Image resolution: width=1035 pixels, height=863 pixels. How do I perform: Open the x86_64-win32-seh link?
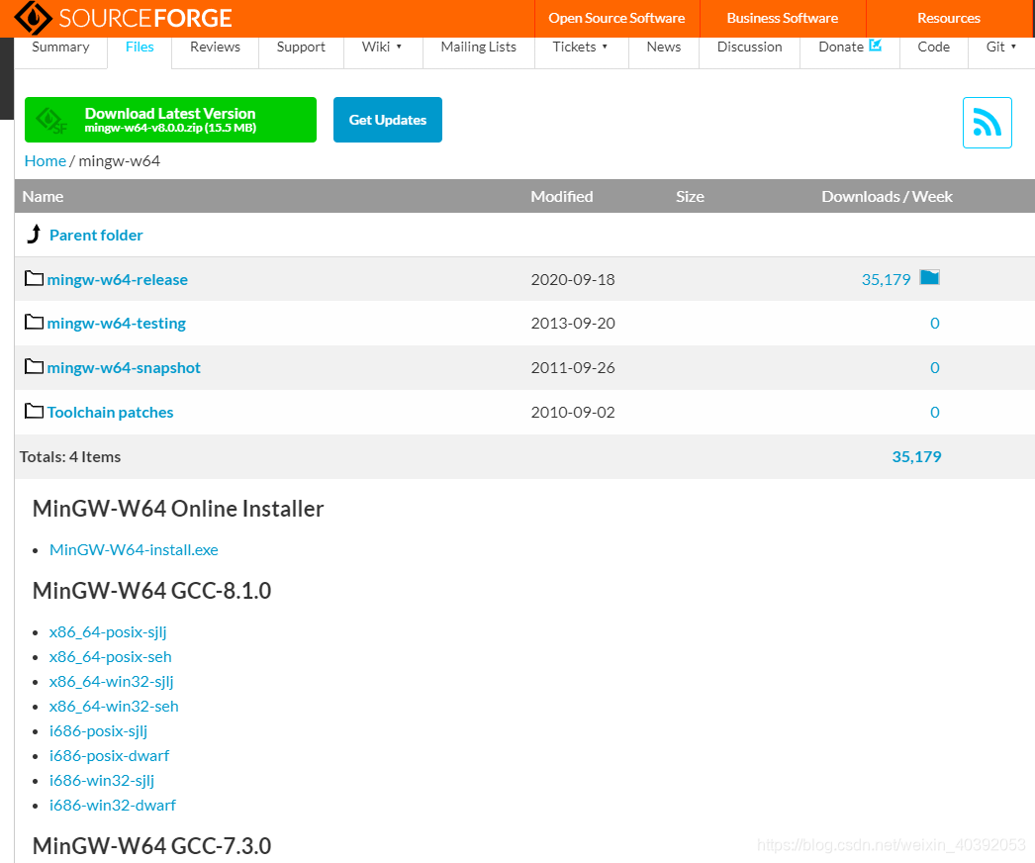pos(114,707)
